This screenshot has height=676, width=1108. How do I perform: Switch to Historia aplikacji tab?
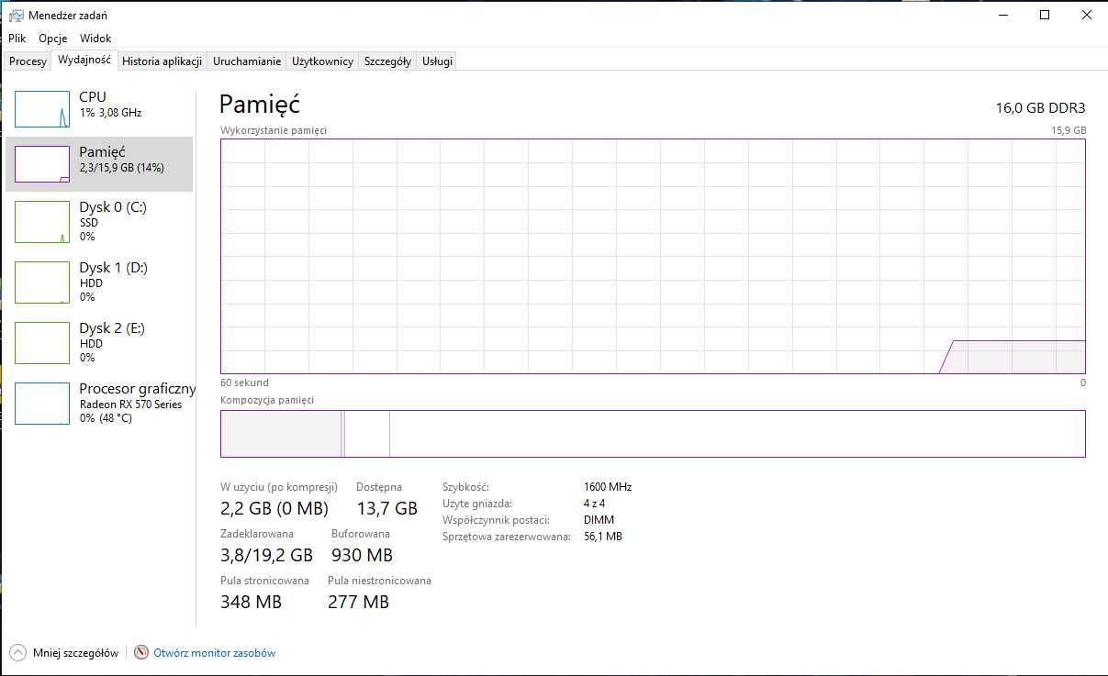(162, 61)
